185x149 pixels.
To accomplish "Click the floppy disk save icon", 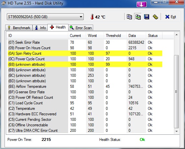I will [x=147, y=17].
